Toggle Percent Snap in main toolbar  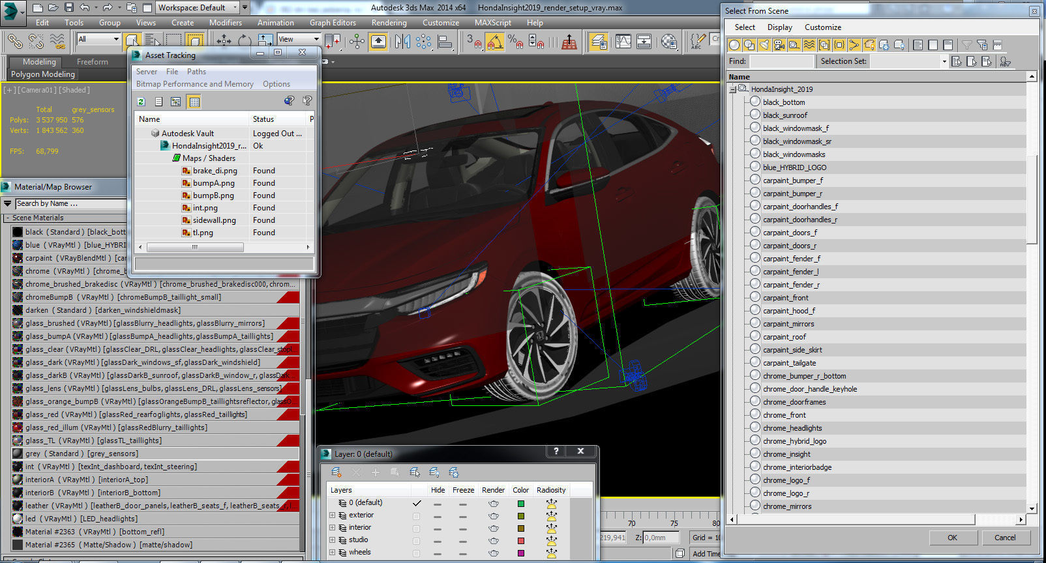tap(516, 42)
